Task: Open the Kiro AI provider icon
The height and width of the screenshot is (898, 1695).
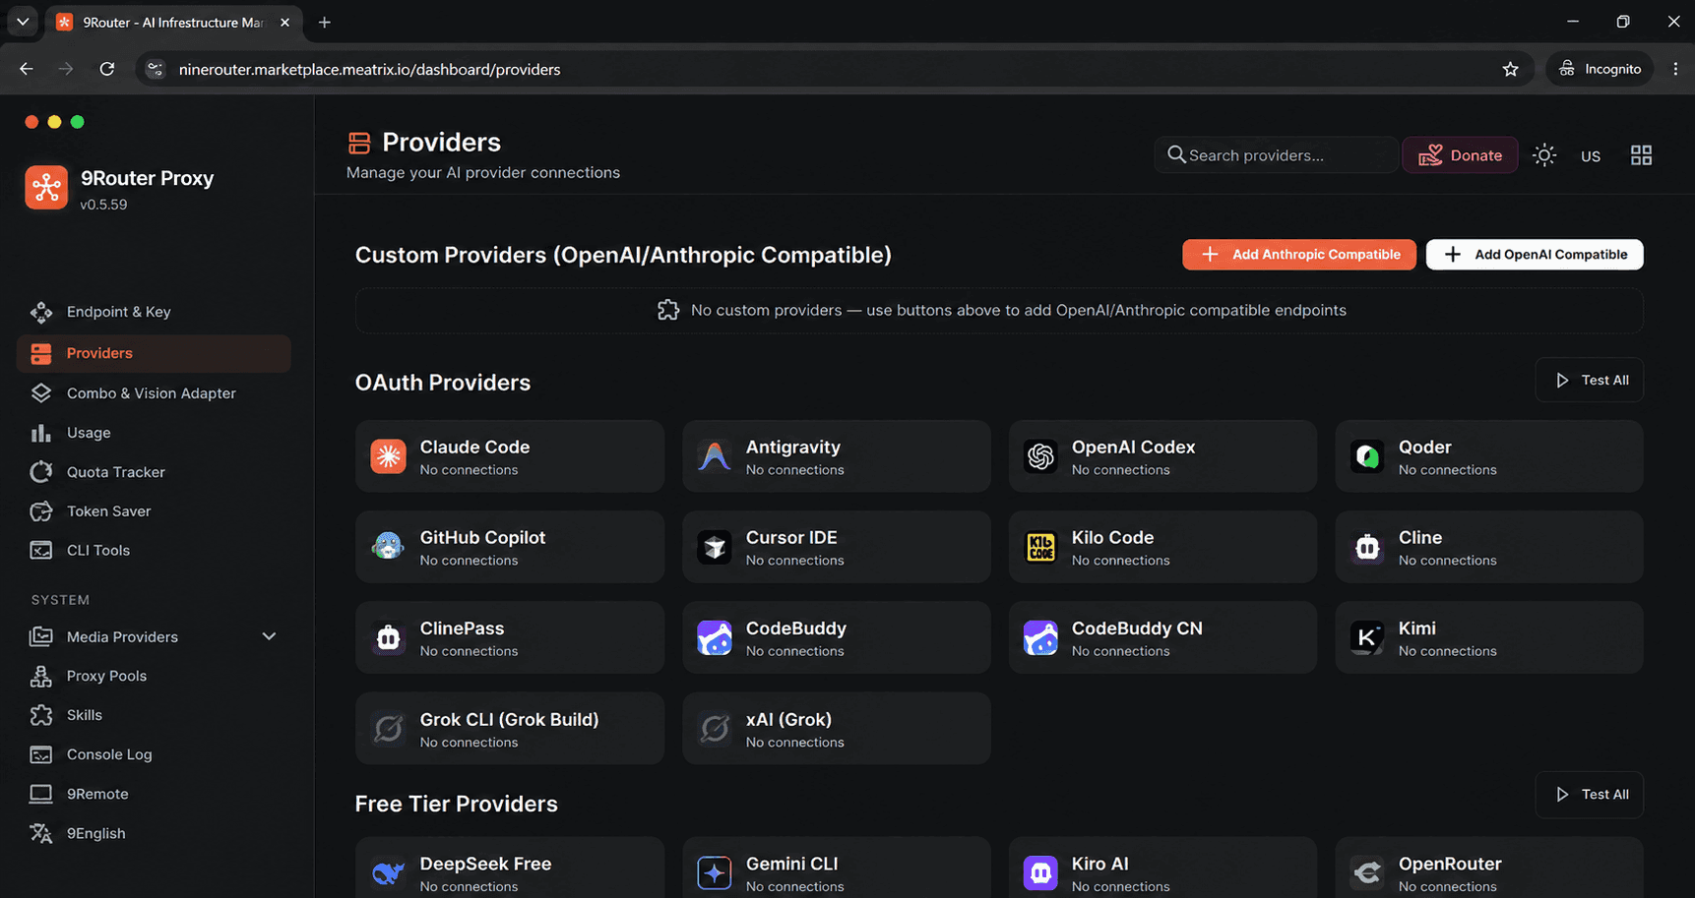Action: click(x=1040, y=873)
